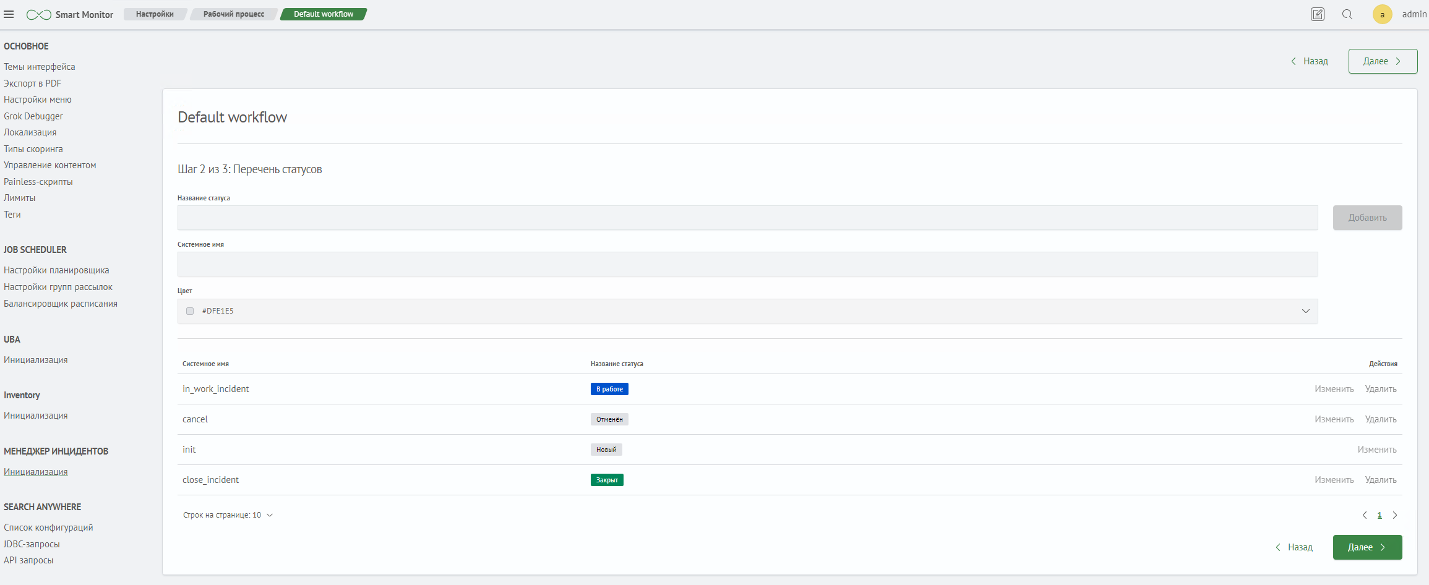Open Painless-скрипты in sidebar
This screenshot has height=585, width=1429.
click(38, 182)
